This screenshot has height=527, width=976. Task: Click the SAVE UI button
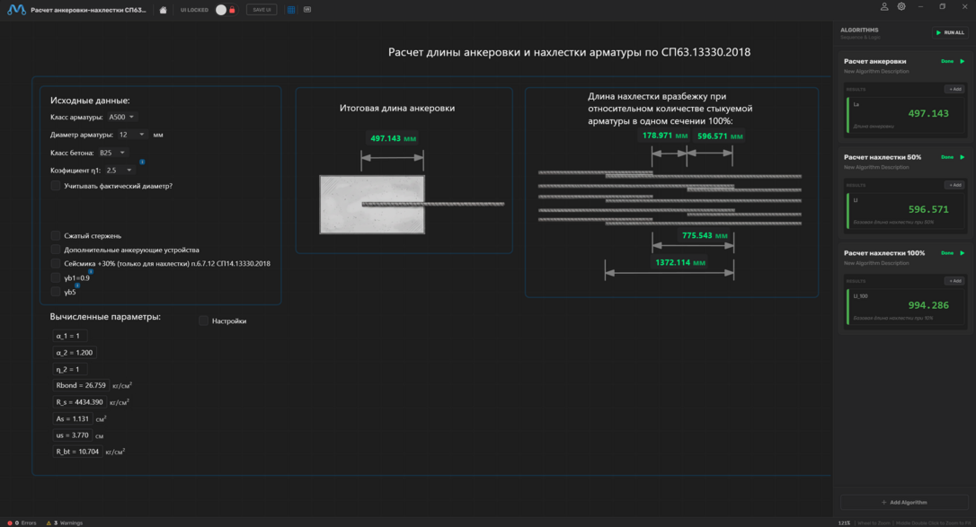point(261,10)
